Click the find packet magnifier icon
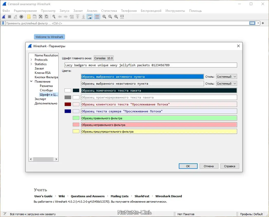269x217 pixels. (54, 17)
